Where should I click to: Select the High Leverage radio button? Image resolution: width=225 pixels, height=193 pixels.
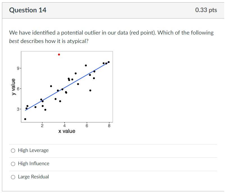[x=13, y=150]
